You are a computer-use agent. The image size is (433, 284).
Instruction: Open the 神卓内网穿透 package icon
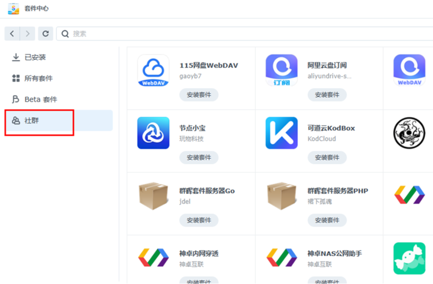[153, 257]
